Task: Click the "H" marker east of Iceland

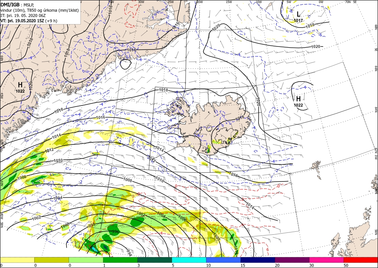Action: click(x=299, y=99)
